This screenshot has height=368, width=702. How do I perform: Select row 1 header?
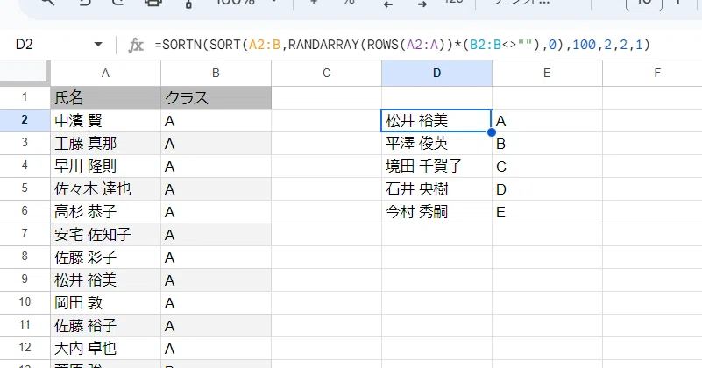tap(25, 97)
